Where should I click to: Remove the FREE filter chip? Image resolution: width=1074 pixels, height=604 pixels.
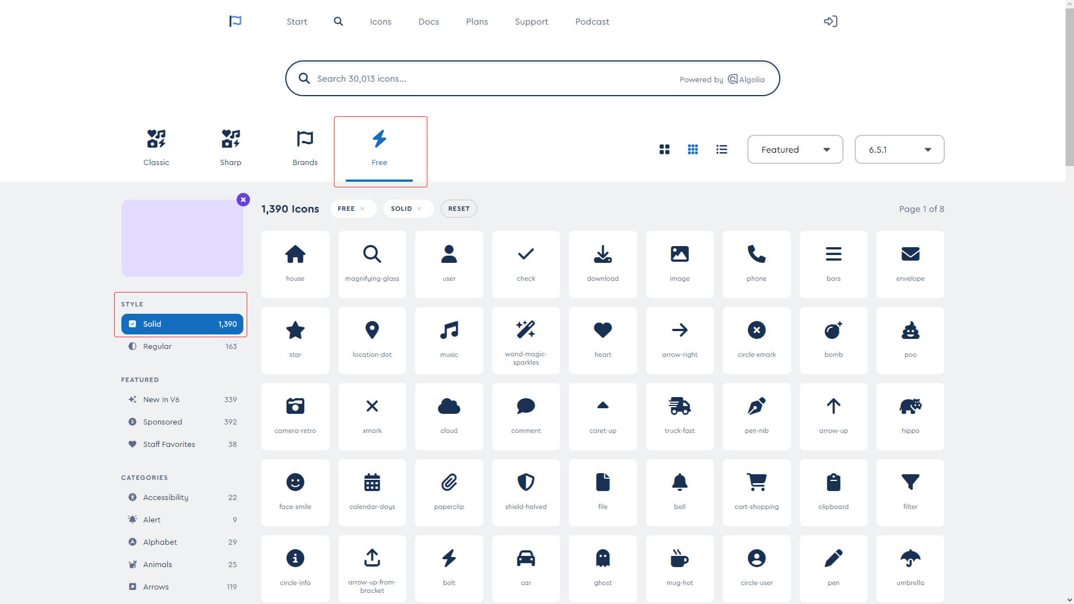(362, 209)
